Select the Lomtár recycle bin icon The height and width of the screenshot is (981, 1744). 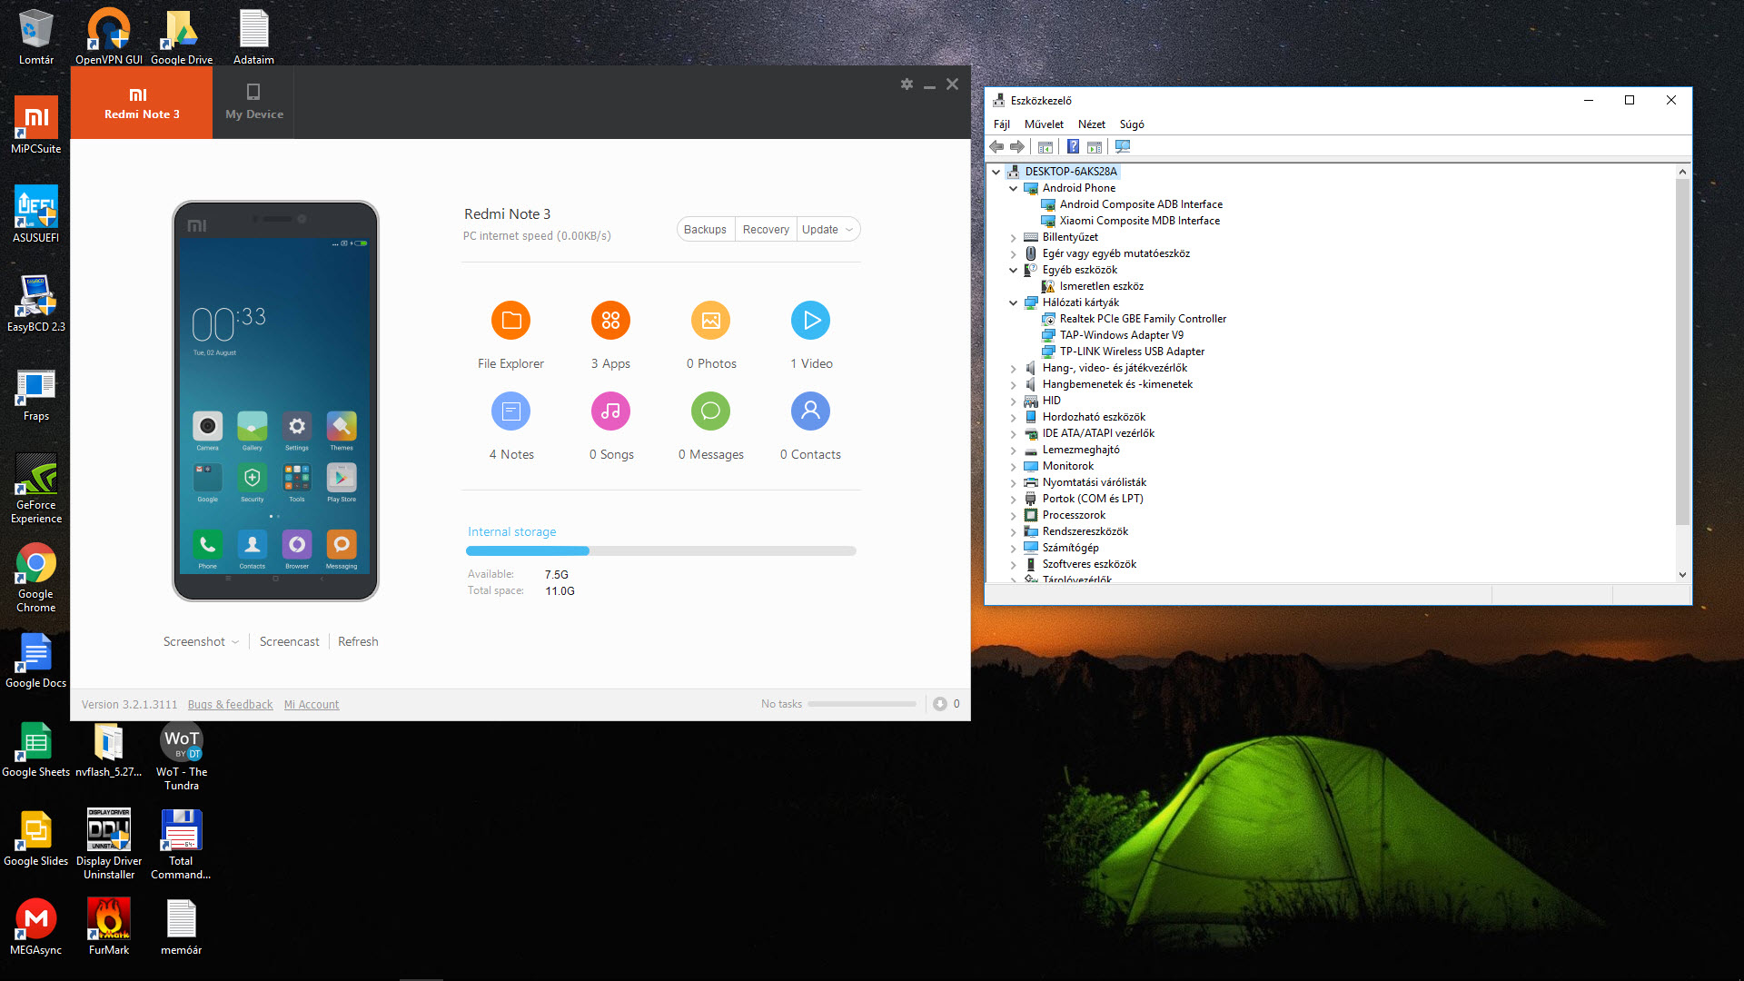click(36, 36)
